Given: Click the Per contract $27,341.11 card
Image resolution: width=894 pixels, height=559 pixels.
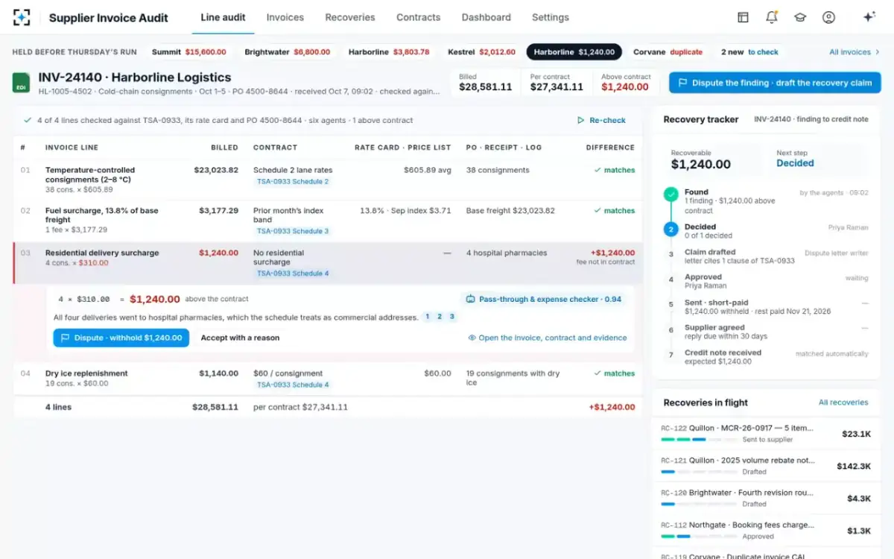Looking at the screenshot, I should [557, 83].
